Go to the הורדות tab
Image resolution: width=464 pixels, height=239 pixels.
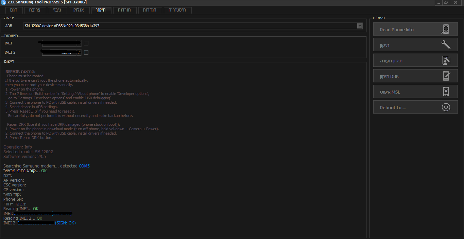click(x=124, y=10)
